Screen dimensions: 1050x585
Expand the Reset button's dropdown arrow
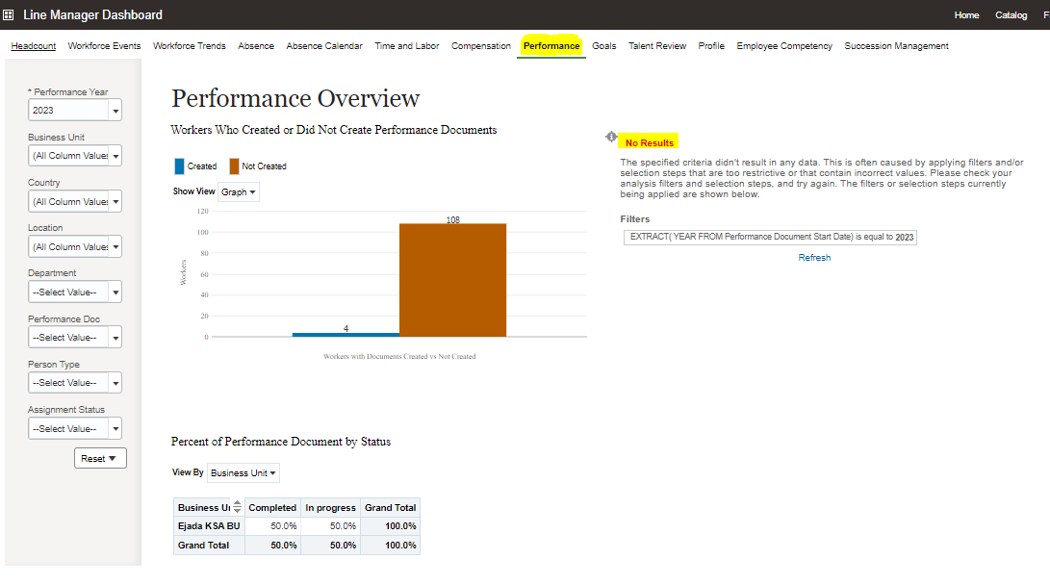(113, 458)
